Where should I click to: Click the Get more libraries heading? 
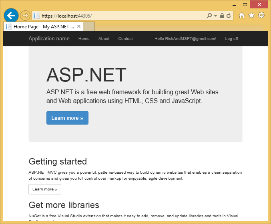tap(64, 205)
